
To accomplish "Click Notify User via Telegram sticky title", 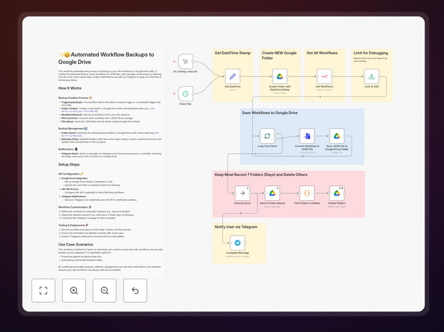I will click(x=236, y=227).
